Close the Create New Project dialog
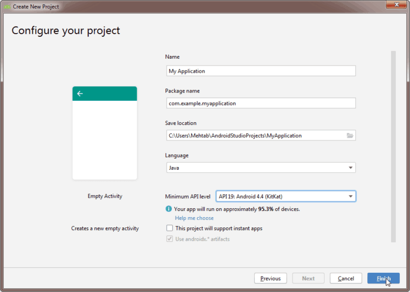 tap(395, 6)
